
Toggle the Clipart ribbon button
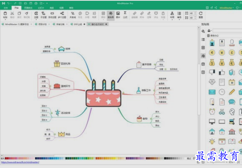[111, 15]
